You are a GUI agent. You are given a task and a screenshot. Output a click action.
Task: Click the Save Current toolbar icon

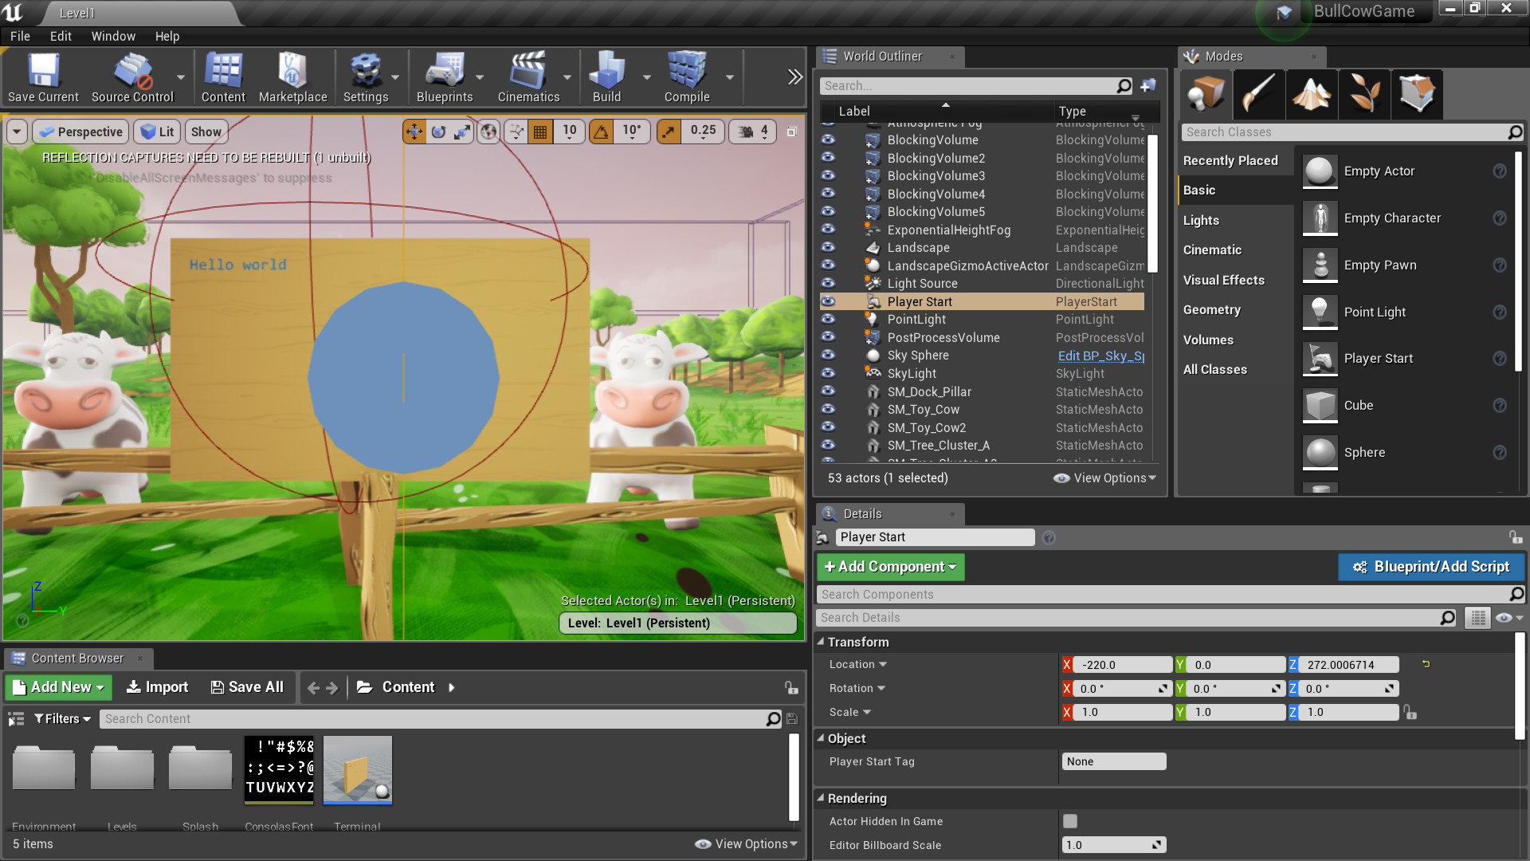click(43, 77)
